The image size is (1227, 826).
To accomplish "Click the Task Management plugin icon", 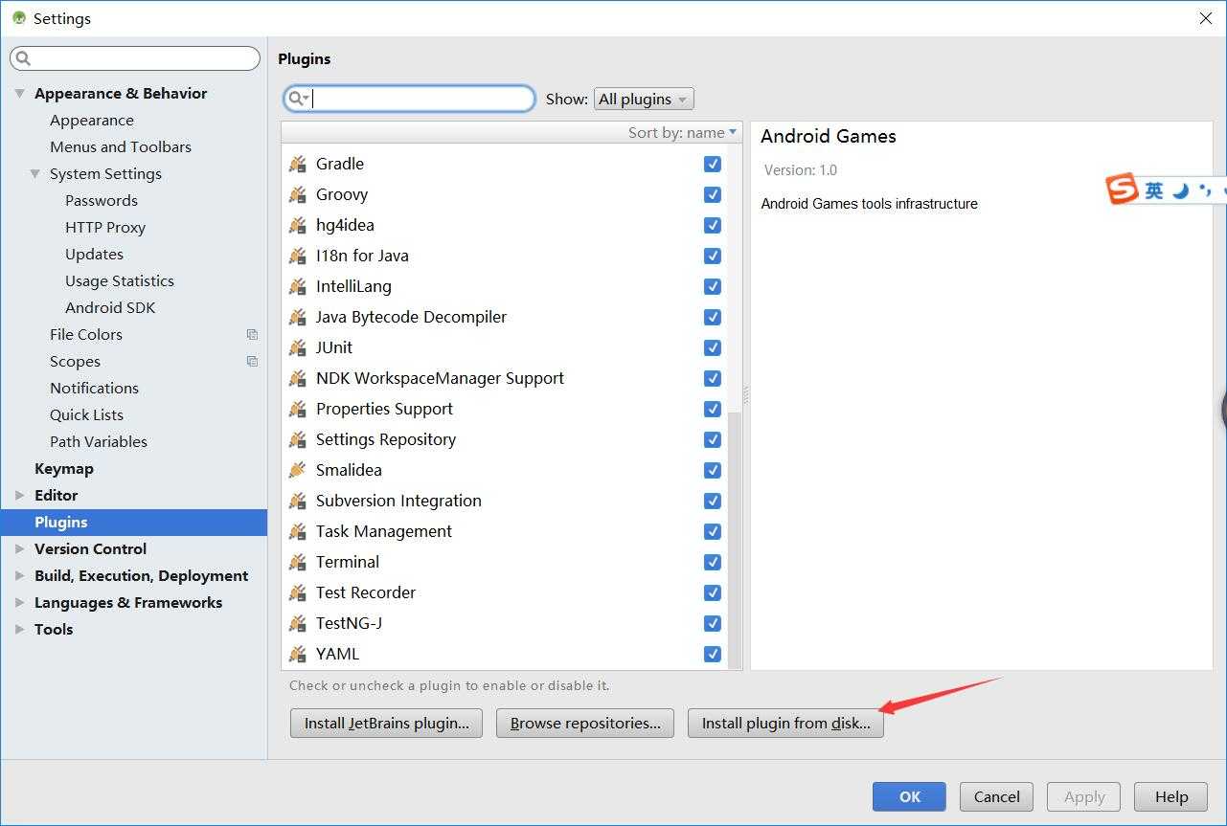I will (x=298, y=531).
